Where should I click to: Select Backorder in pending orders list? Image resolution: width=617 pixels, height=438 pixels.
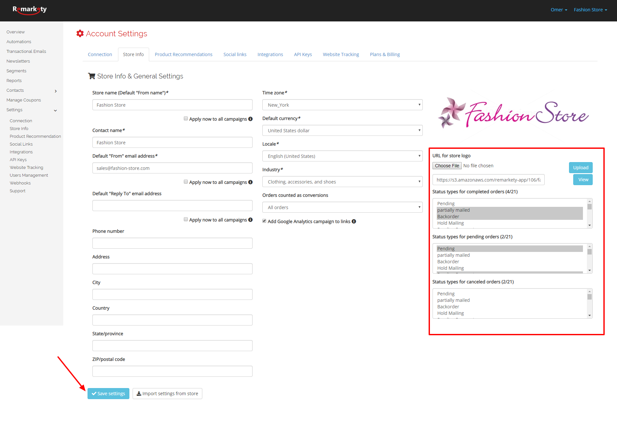pos(510,262)
